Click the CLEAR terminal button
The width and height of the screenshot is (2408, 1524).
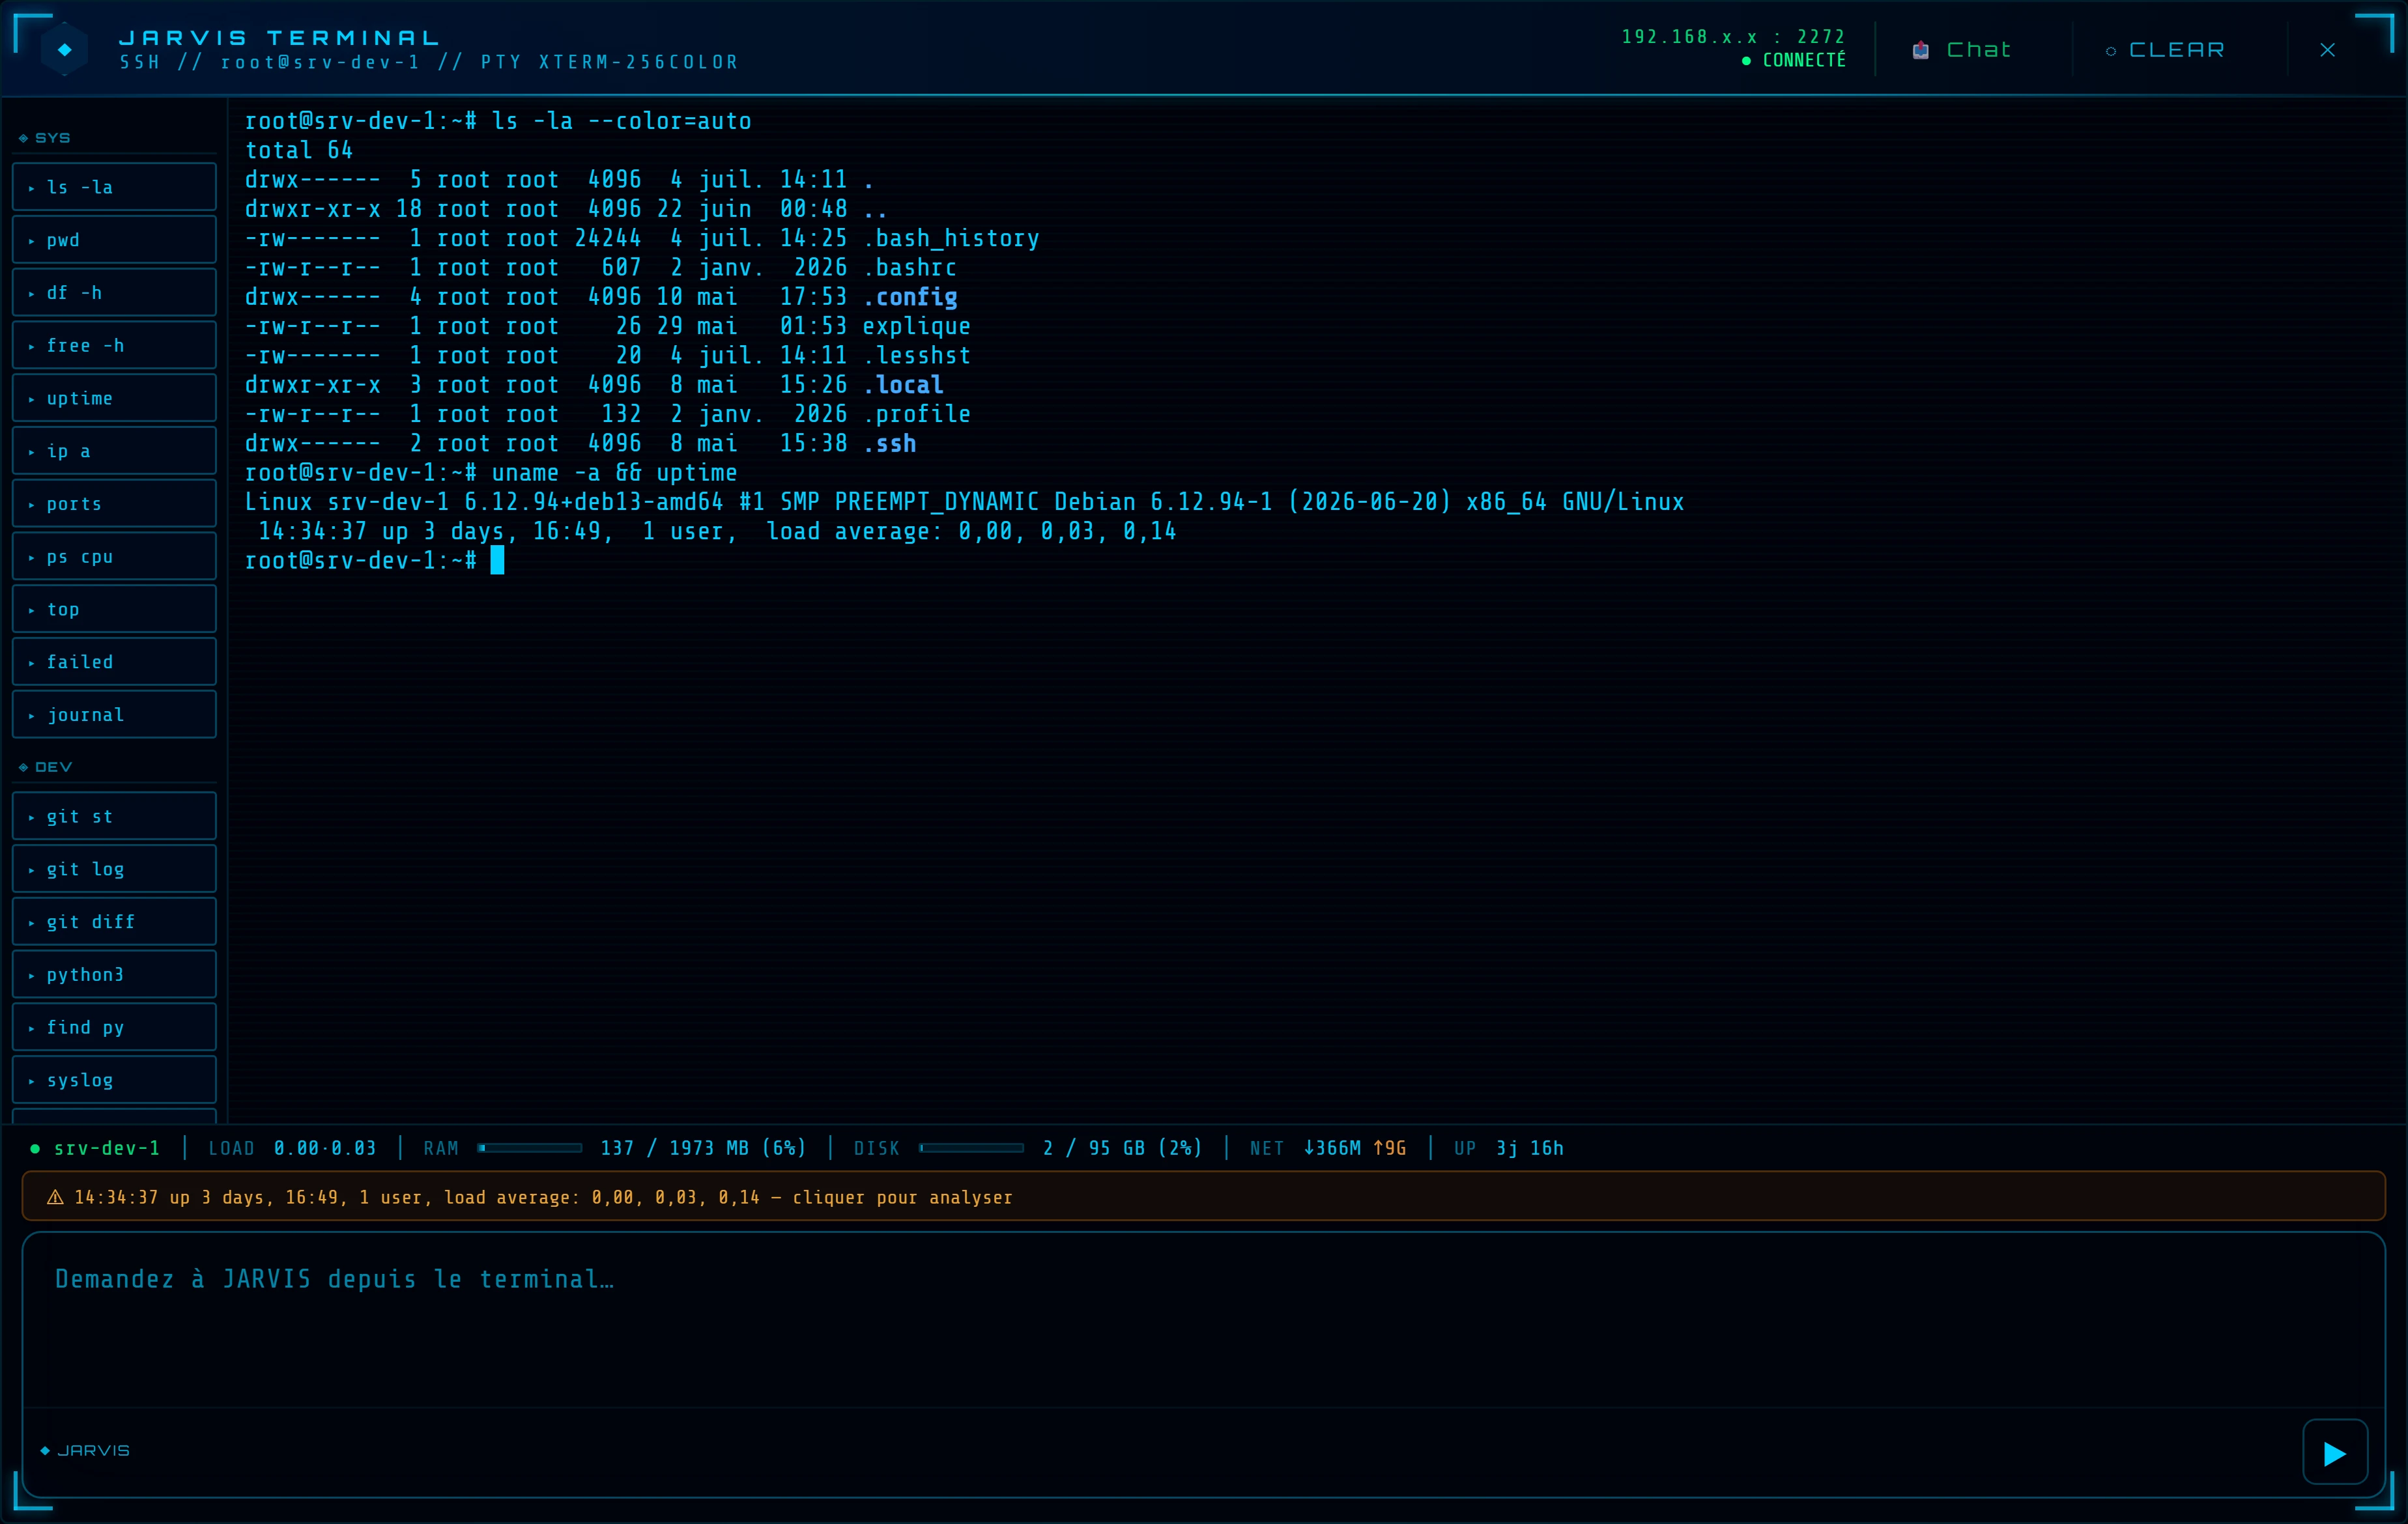2166,50
